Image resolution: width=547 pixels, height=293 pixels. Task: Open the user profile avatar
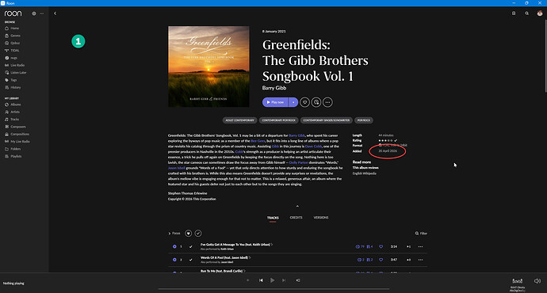tap(540, 13)
